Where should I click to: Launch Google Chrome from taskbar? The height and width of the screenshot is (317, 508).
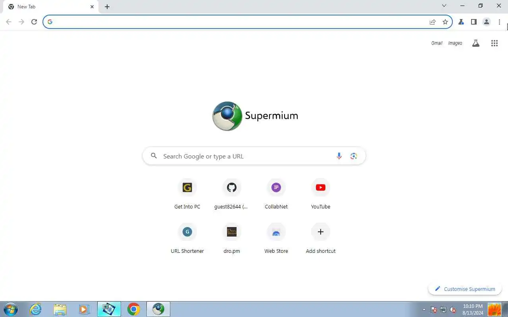pyautogui.click(x=134, y=309)
